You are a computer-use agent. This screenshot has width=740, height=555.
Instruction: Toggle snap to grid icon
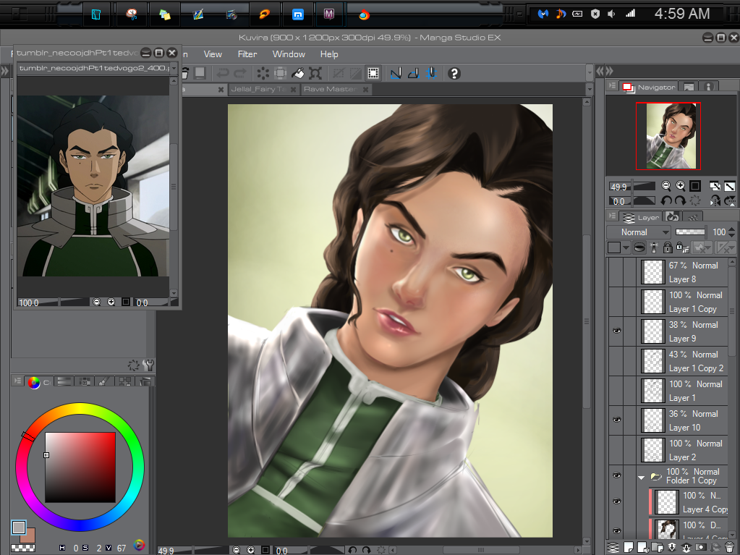click(431, 73)
